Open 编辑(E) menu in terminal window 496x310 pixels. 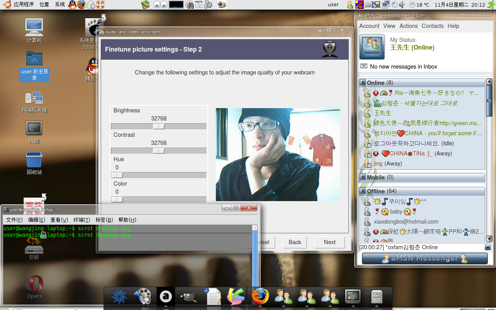coord(36,220)
